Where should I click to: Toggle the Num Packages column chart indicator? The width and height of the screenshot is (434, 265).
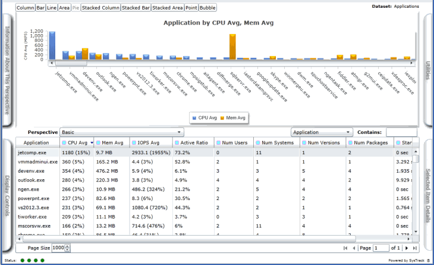click(350, 143)
